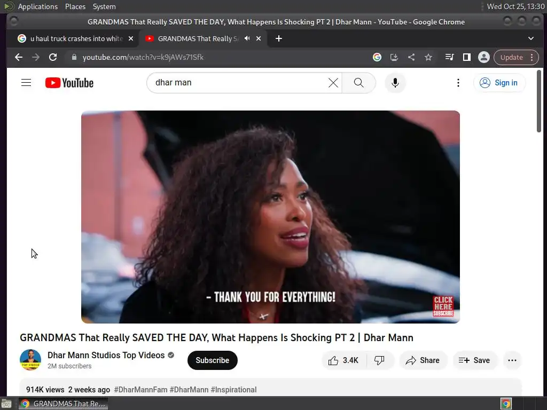Image resolution: width=547 pixels, height=410 pixels.
Task: Select GRANDMAS That Re... taskbar window button
Action: click(63, 404)
